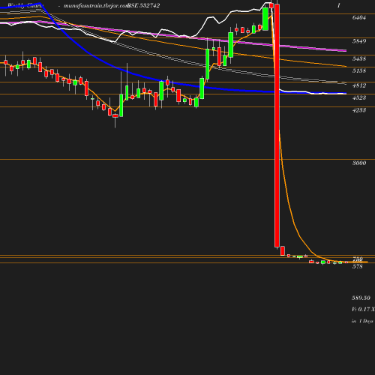375x375 pixels.
Task: Click the munafasutra website watermark label
Action: 96,5
